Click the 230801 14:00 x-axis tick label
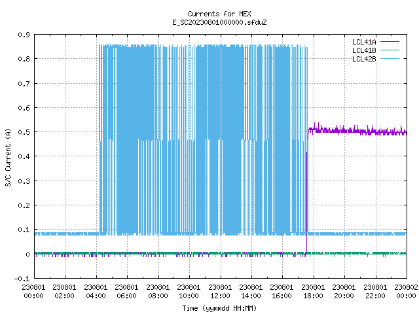This screenshot has height=314, width=419. (x=251, y=292)
